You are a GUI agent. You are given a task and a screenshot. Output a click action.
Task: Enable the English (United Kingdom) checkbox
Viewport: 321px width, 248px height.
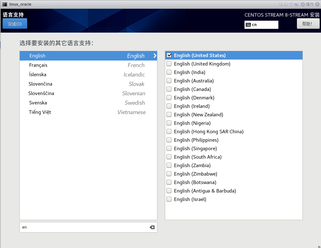(x=169, y=64)
